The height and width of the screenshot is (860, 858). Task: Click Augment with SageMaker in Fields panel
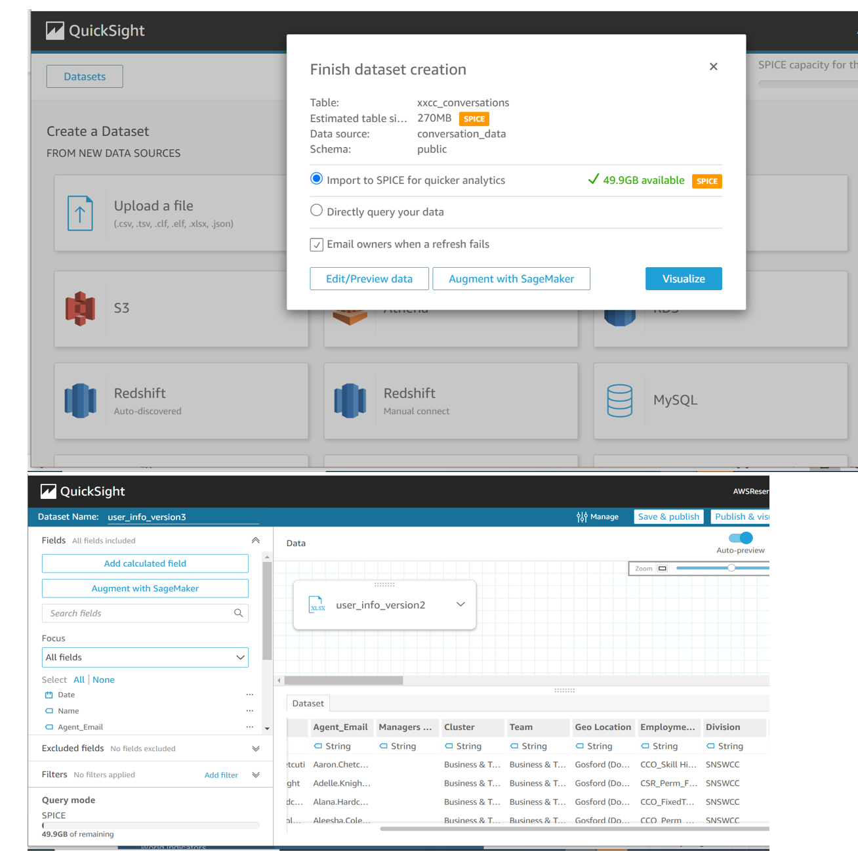pyautogui.click(x=145, y=588)
